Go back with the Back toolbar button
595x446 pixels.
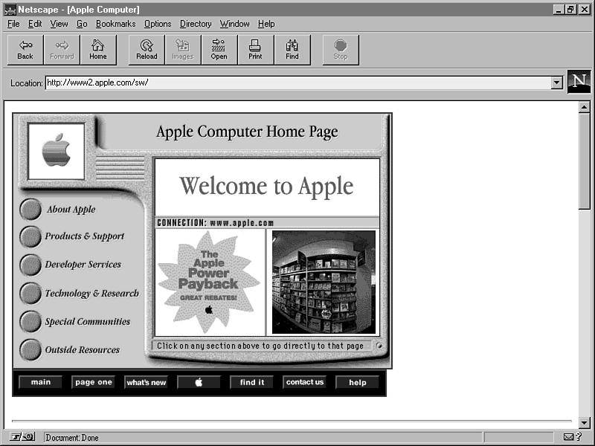[x=25, y=50]
